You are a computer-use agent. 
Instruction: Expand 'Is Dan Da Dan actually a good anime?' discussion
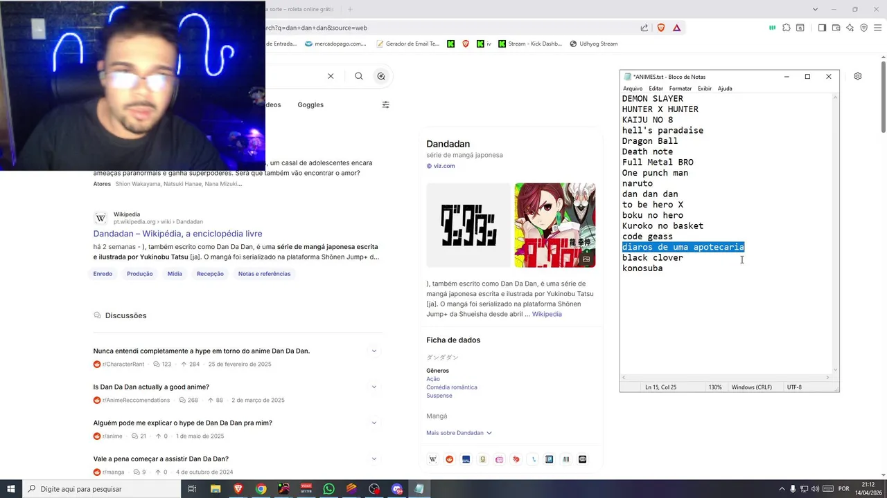coord(374,387)
